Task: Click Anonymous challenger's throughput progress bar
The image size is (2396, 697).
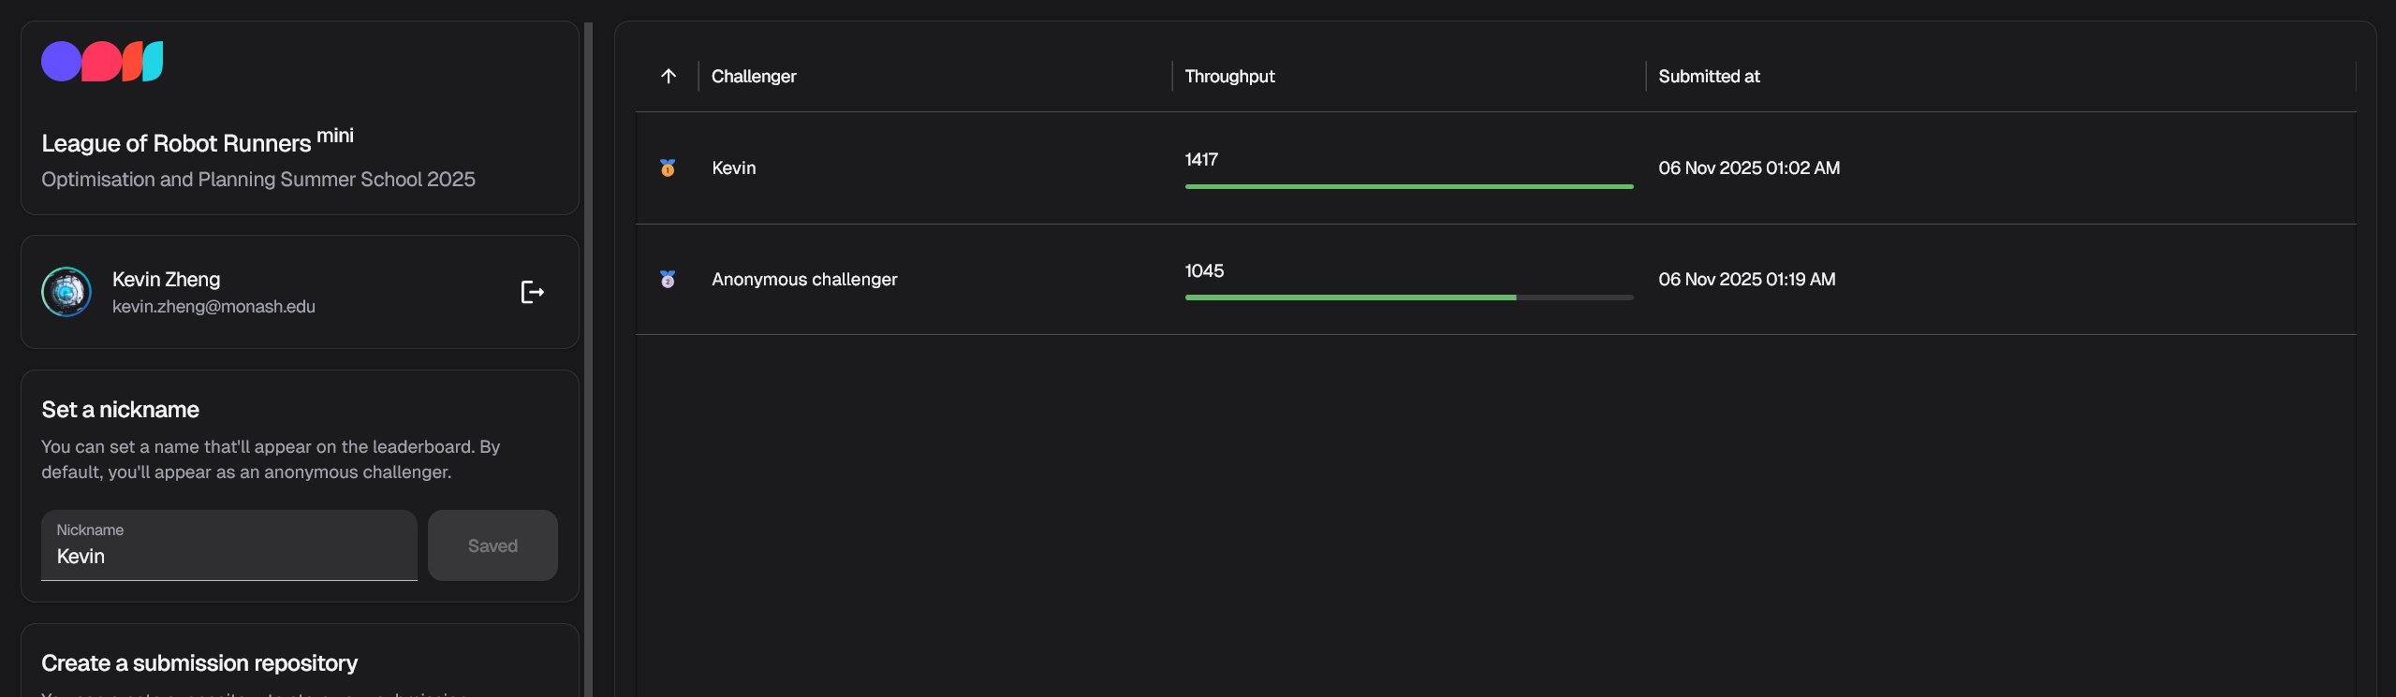Action: [1408, 298]
